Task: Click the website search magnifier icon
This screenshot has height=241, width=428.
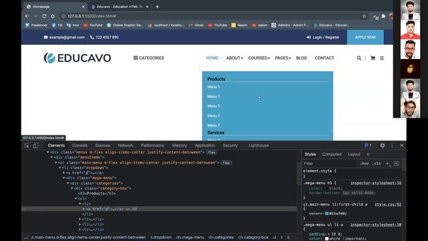Action: [x=359, y=58]
